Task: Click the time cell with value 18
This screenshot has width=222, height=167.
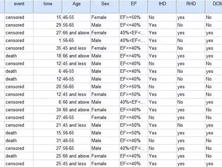Action: coord(47,56)
